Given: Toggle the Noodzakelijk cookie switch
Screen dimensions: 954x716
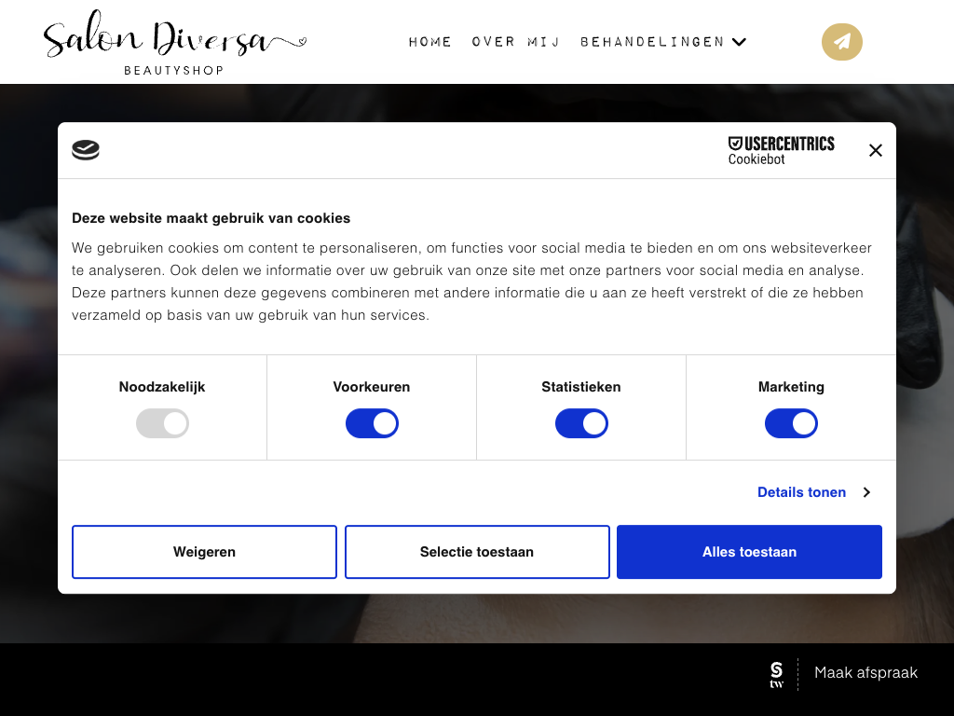Looking at the screenshot, I should click(162, 424).
